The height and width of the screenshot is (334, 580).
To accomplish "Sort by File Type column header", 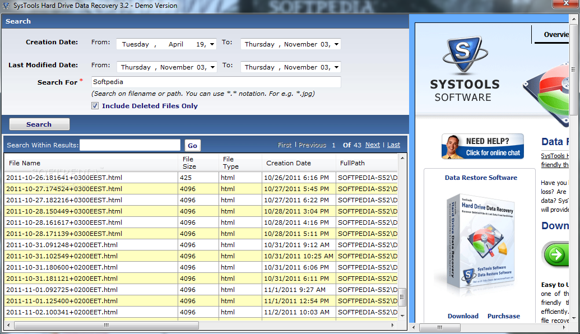I will [240, 163].
